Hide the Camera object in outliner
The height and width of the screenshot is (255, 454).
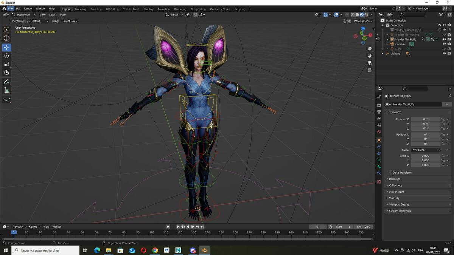coord(444,44)
